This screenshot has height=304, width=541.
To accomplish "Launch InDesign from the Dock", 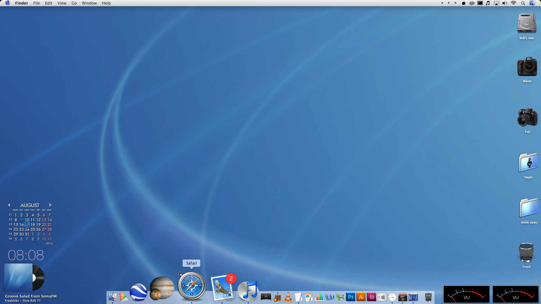I will coord(371,297).
